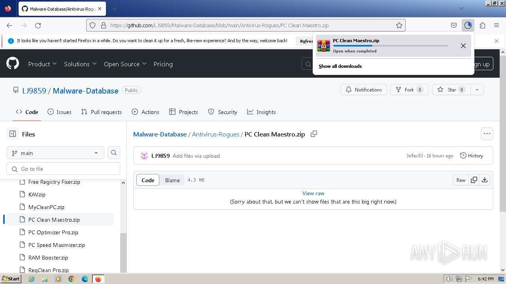Select the Code view toggle
506x284 pixels.
point(148,180)
